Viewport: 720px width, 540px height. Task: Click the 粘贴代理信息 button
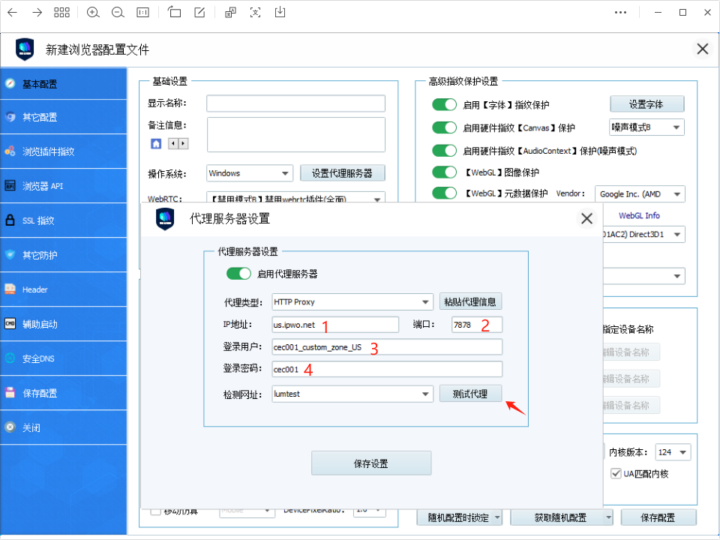click(x=470, y=301)
